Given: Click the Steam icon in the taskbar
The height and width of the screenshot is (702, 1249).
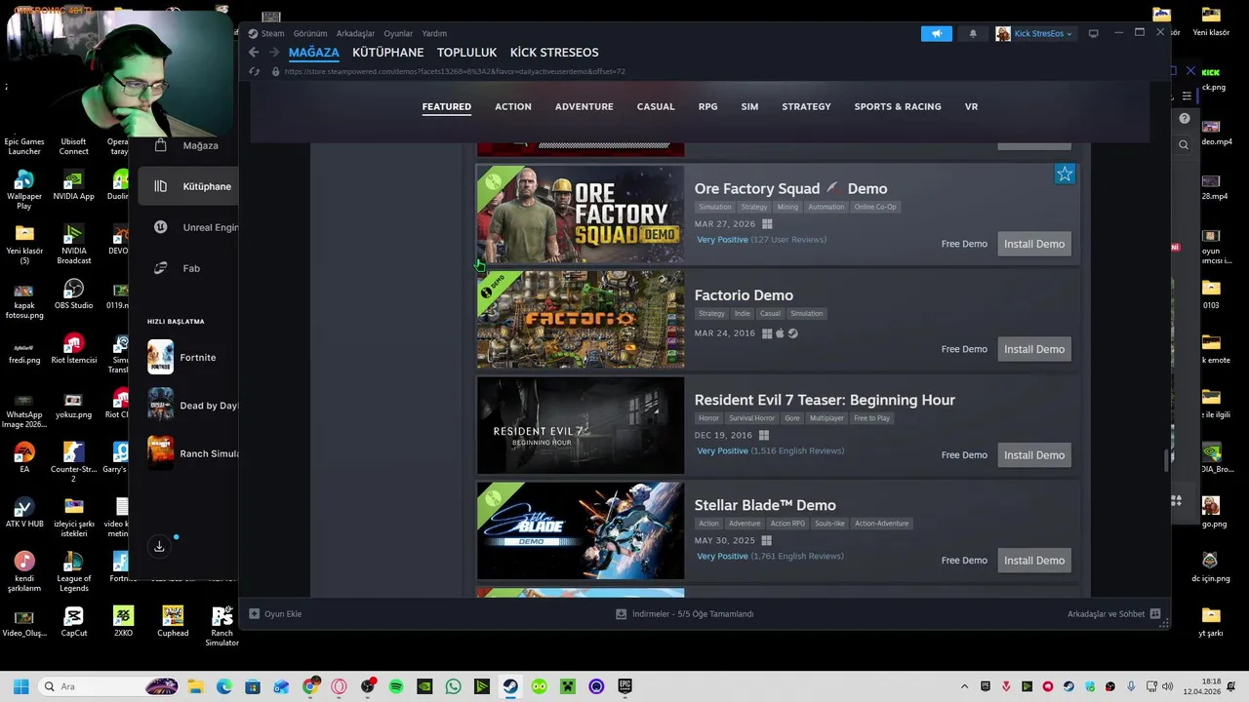Looking at the screenshot, I should tap(510, 686).
